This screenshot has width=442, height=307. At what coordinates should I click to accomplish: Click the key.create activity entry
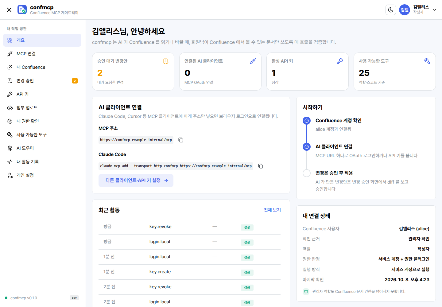[160, 272]
